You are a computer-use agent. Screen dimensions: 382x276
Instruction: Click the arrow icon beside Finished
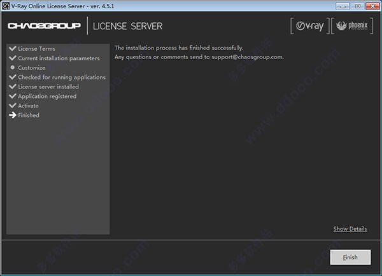click(12, 115)
